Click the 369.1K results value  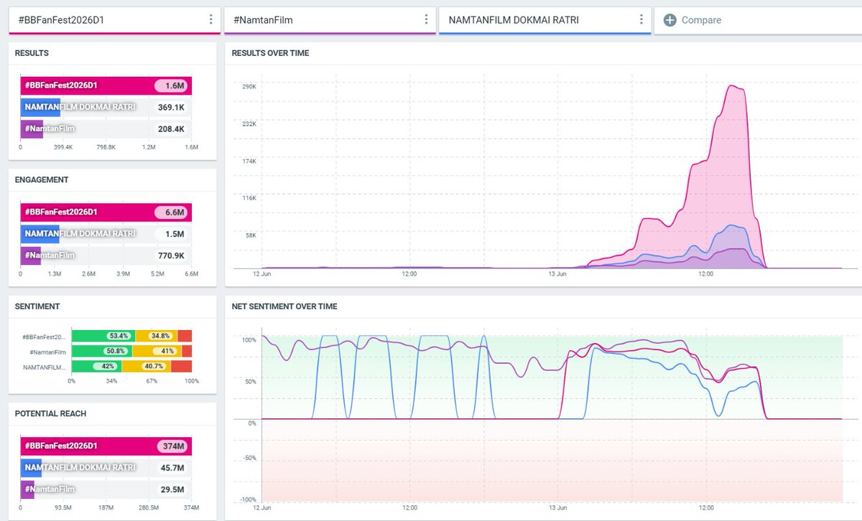point(171,108)
